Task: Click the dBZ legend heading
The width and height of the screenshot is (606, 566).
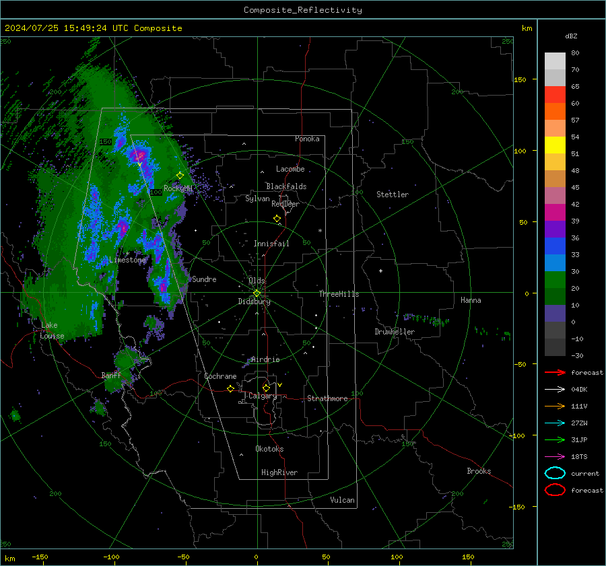Action: 571,36
